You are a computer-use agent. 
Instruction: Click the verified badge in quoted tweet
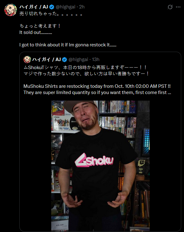(x=65, y=59)
